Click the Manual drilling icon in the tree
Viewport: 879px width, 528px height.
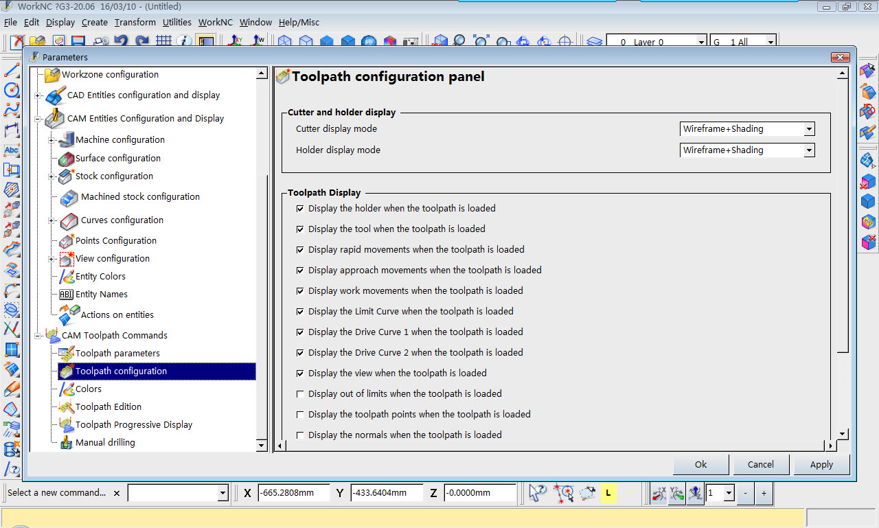click(66, 443)
